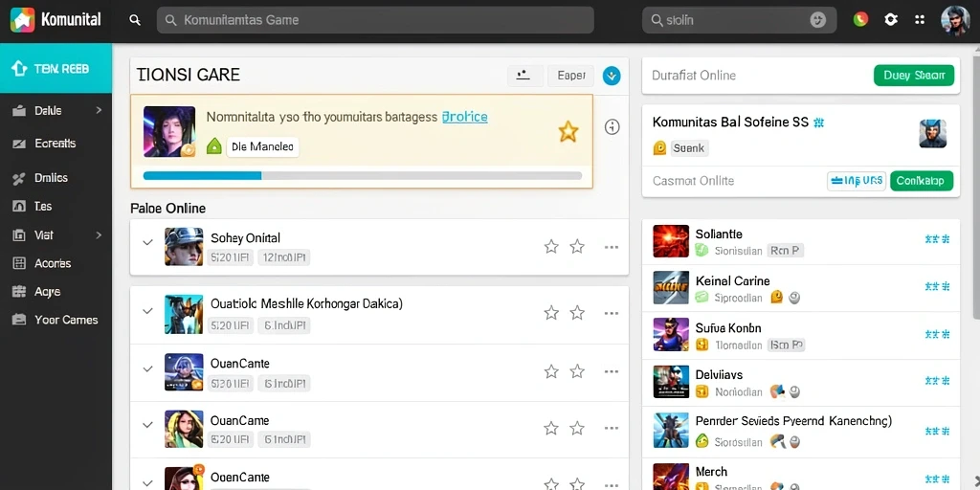Click the search magnifier icon next to logo
This screenshot has width=980, height=490.
tap(134, 20)
